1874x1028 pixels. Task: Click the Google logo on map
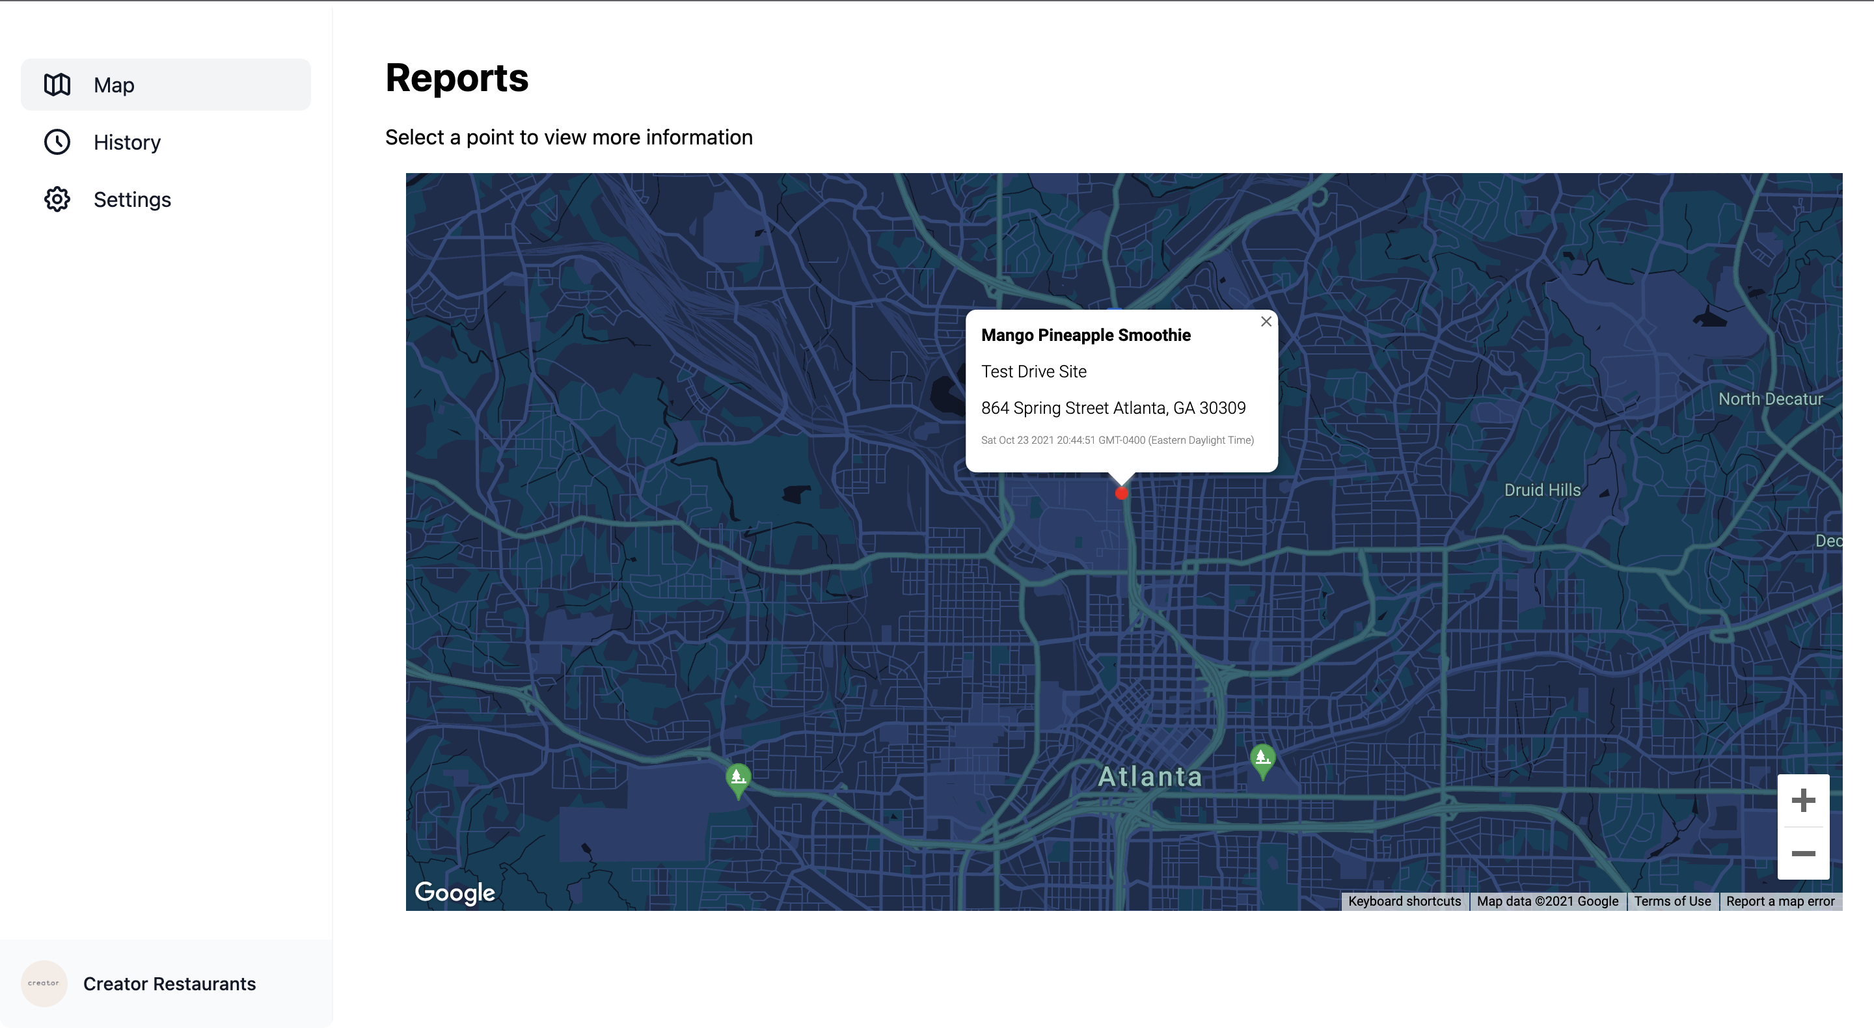455,892
